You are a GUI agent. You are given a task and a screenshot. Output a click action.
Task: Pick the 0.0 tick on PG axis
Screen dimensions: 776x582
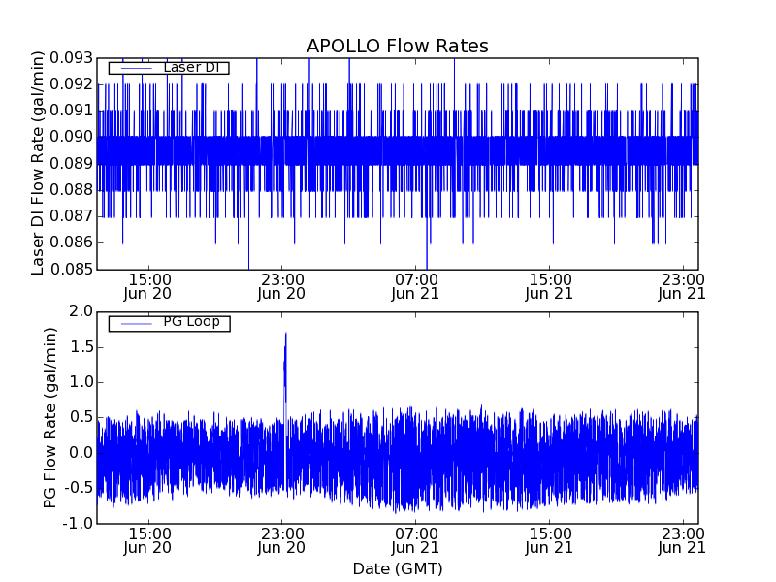[x=81, y=453]
